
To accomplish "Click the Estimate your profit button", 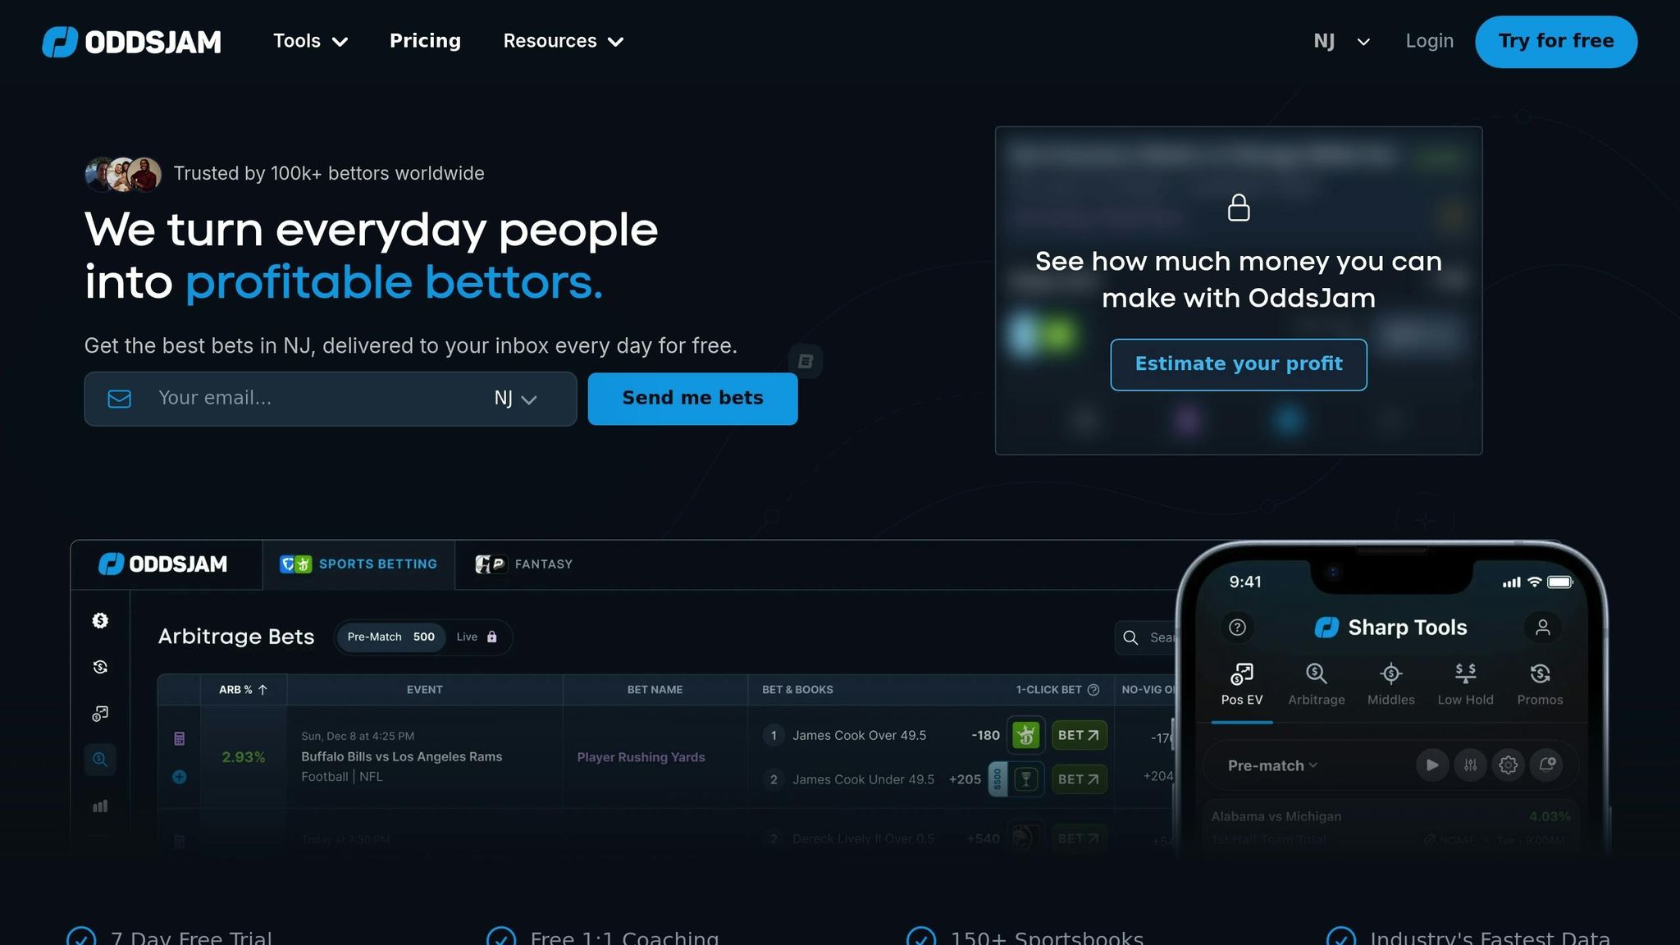I will (x=1238, y=364).
